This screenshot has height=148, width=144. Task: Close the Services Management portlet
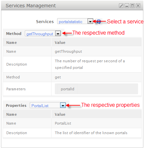tap(138, 6)
